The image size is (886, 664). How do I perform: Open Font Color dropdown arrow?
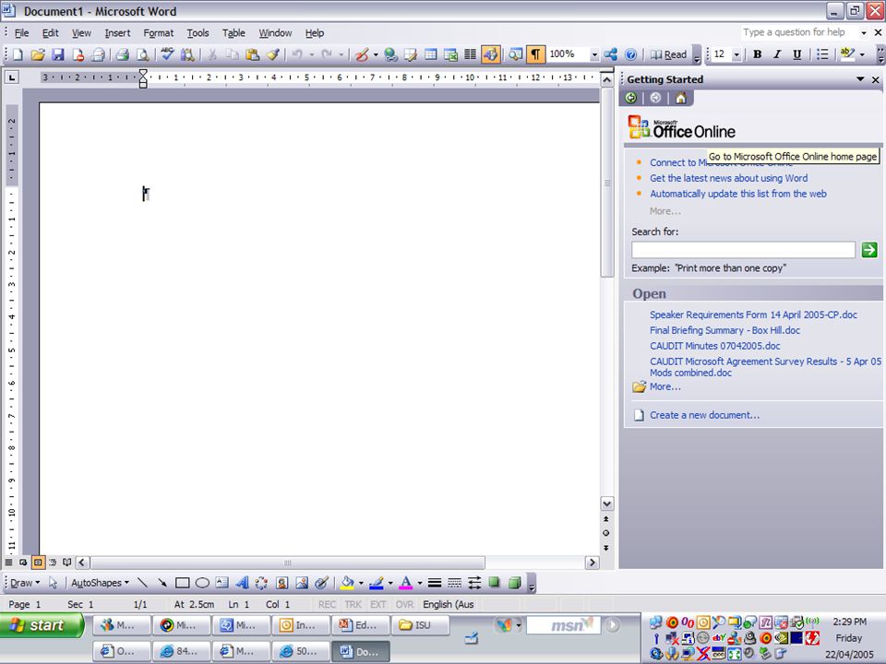(x=419, y=583)
